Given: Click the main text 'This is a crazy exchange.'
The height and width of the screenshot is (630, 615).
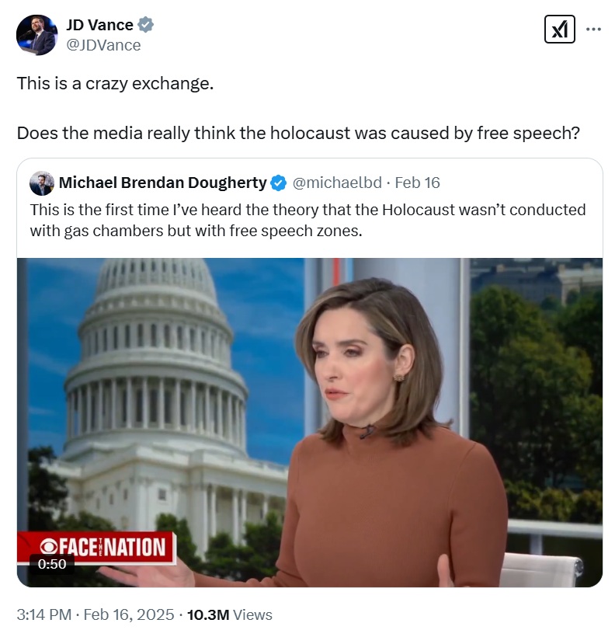Looking at the screenshot, I should click(115, 84).
